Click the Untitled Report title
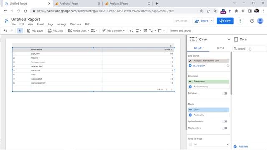This screenshot has width=267, height=150. point(26,20)
